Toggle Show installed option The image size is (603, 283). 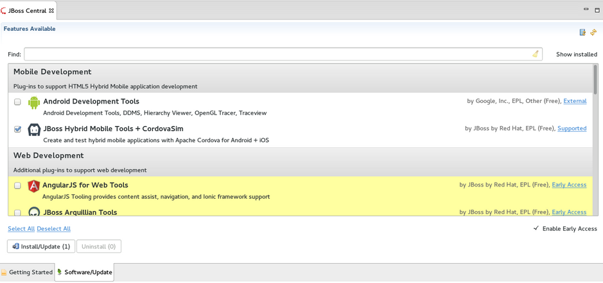[576, 55]
